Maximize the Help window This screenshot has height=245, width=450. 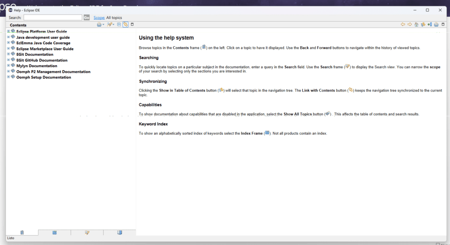pyautogui.click(x=427, y=10)
